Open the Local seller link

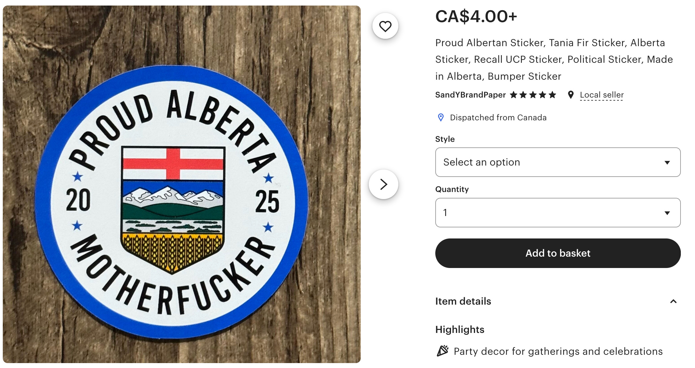click(602, 95)
